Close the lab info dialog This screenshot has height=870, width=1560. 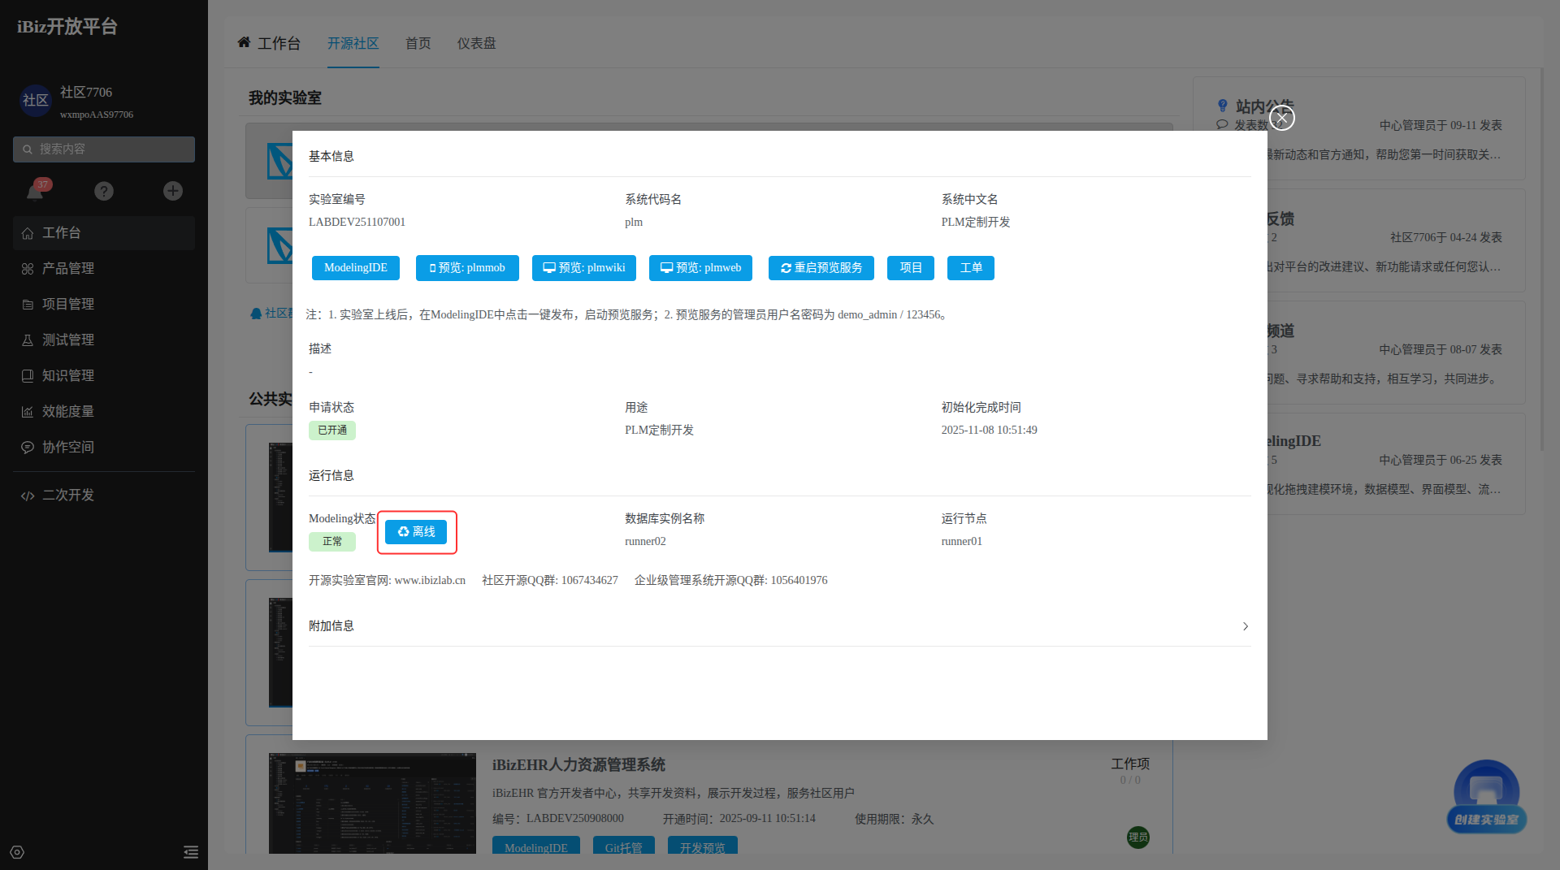1281,119
